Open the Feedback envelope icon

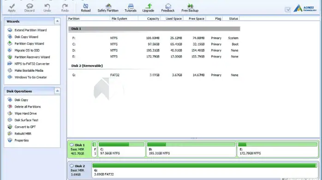coord(168,6)
